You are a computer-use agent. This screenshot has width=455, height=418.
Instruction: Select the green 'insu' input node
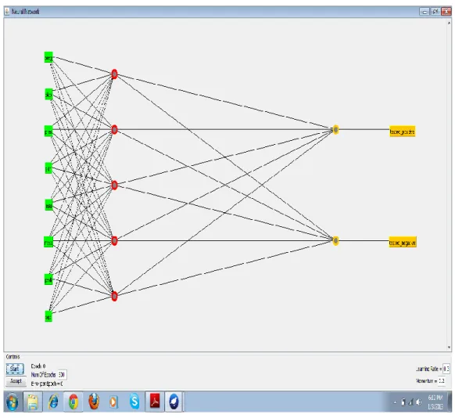point(48,205)
